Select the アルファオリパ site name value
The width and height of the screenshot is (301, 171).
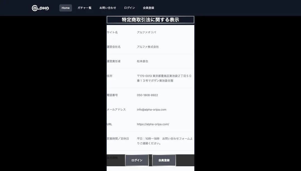coord(147,32)
